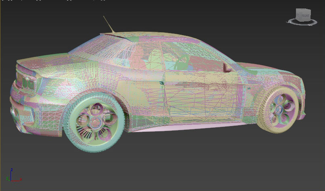325x191 pixels.
Task: Select the steering wheel inside the car
Action: [x=182, y=62]
